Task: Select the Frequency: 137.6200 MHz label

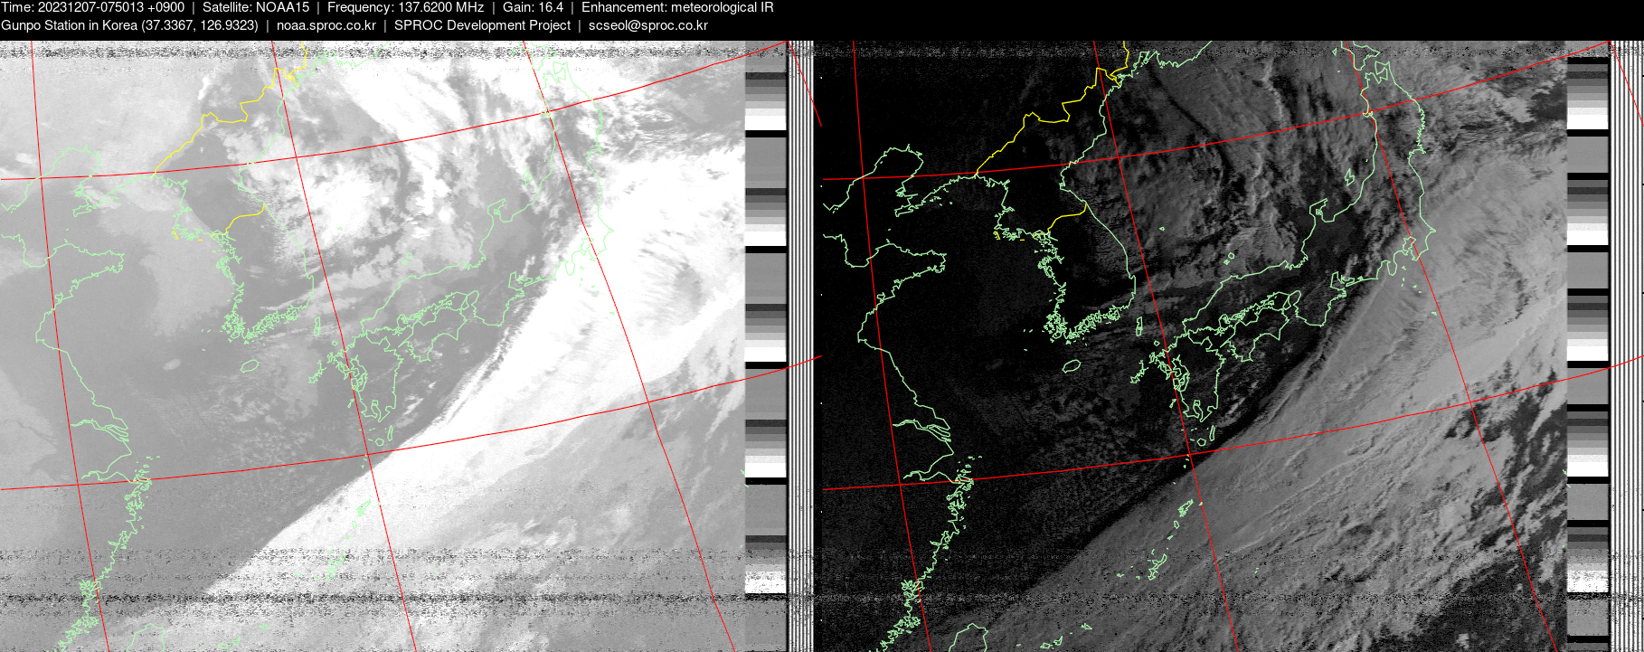Action: (405, 7)
